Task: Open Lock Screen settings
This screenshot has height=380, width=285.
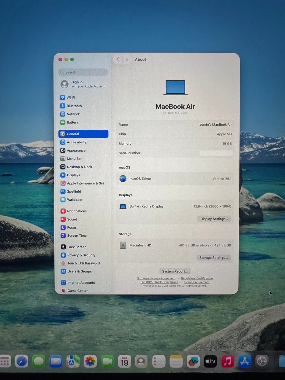Action: pyautogui.click(x=83, y=247)
